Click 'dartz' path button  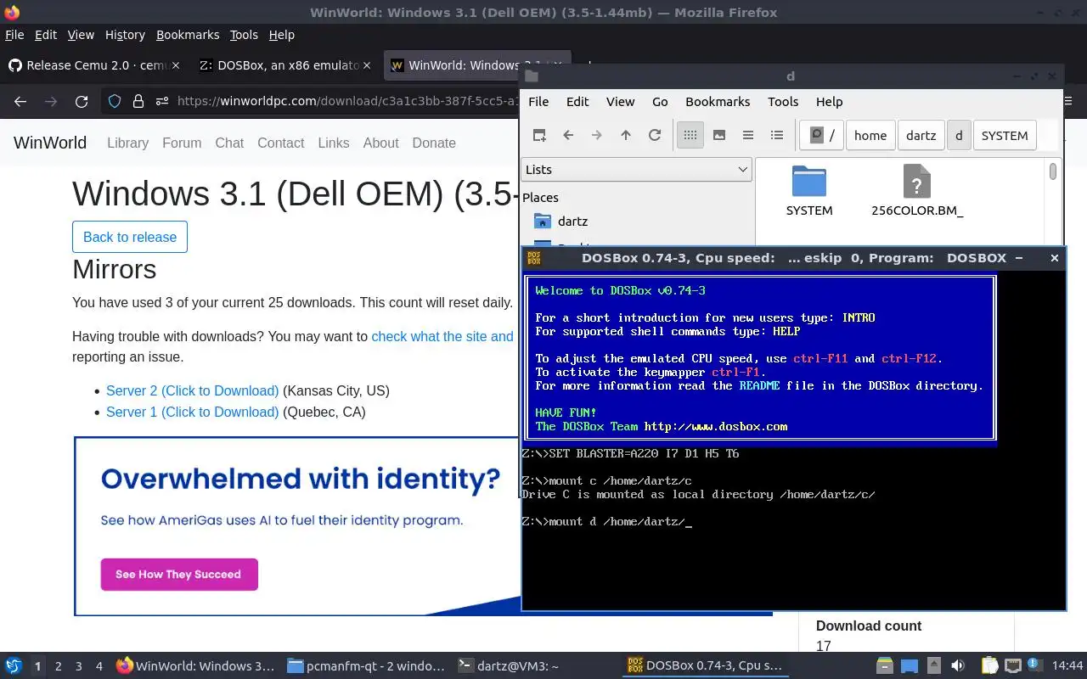(921, 135)
